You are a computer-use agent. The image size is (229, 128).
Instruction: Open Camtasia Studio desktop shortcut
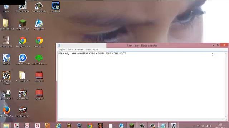pos(39,7)
